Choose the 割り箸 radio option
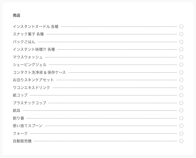196x158 pixels. point(181,118)
